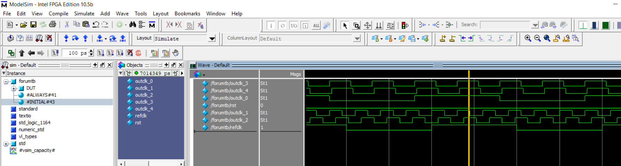
Task: Toggle the thin wave height button
Action: pyautogui.click(x=583, y=25)
